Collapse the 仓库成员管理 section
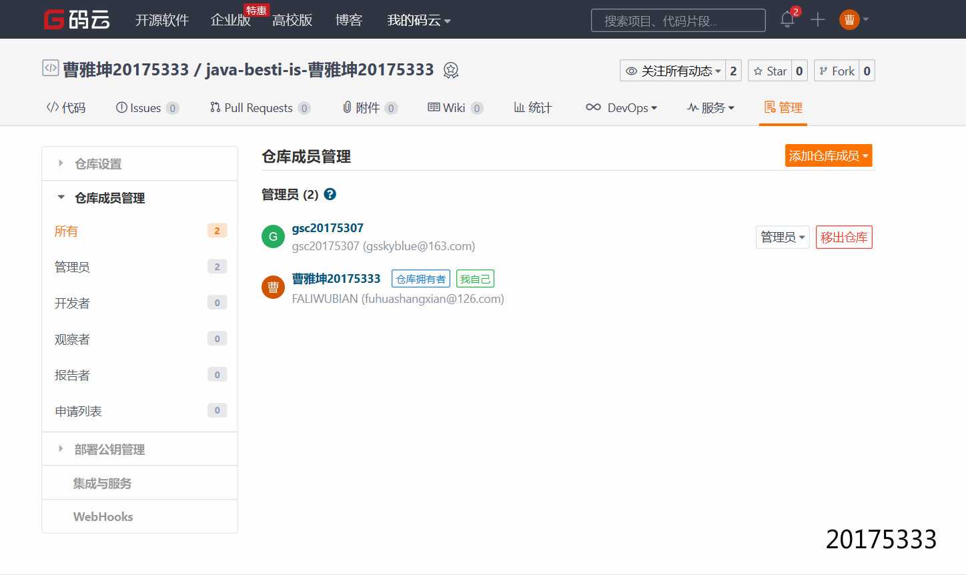Image resolution: width=966 pixels, height=575 pixels. point(140,197)
